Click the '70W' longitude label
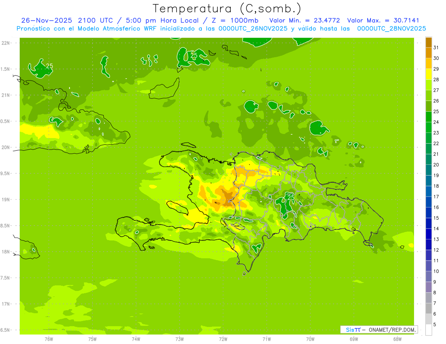 (x=310, y=339)
